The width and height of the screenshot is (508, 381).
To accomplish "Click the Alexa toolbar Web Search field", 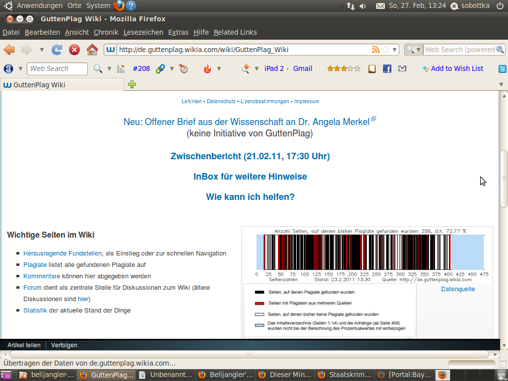I will (57, 68).
